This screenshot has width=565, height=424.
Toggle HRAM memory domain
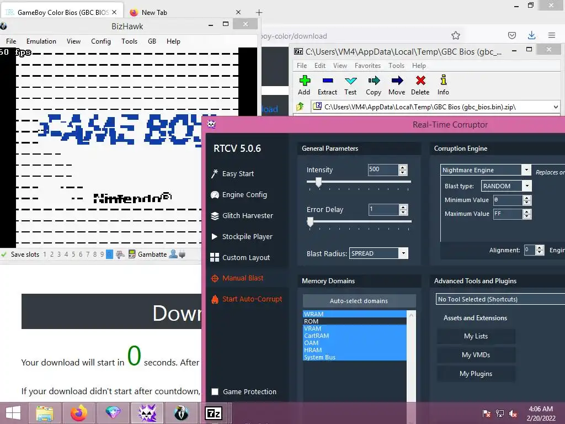(x=355, y=350)
